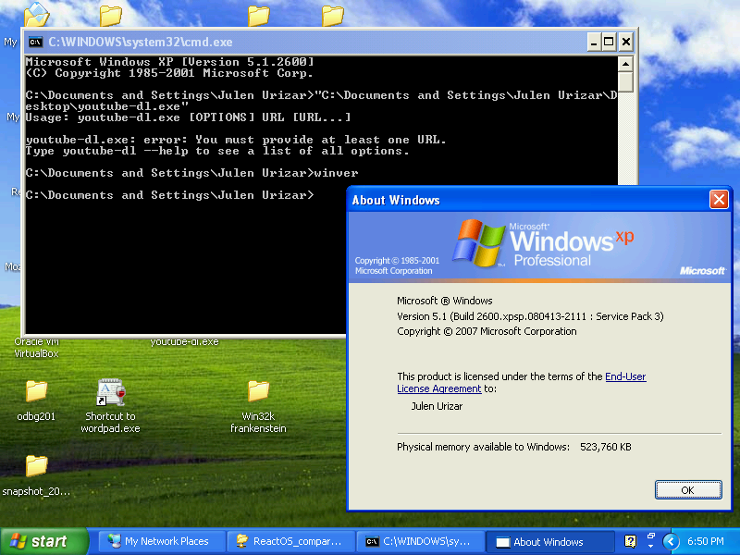
Task: Maximize the cmd.exe window
Action: [x=609, y=42]
